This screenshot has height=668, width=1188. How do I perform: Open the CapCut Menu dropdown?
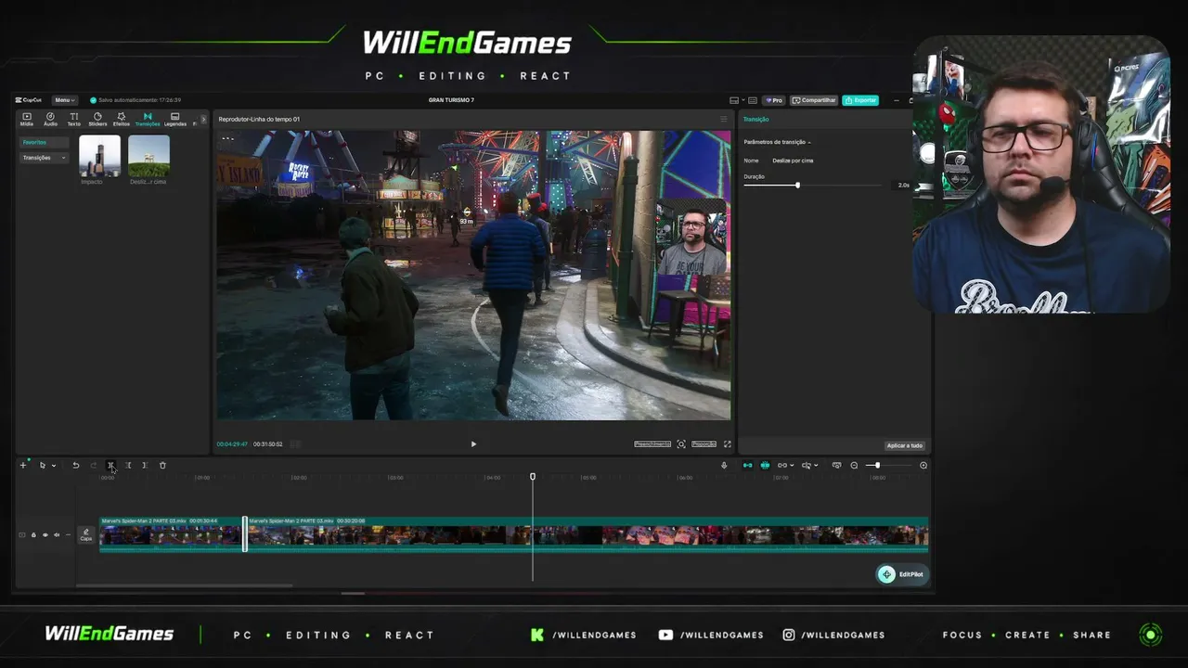(x=64, y=100)
